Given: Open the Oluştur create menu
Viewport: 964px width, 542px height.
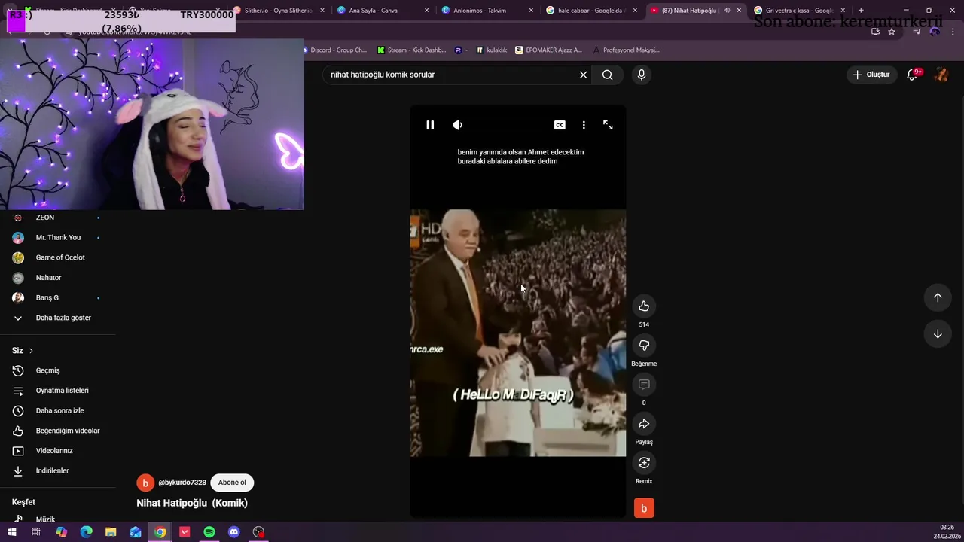Looking at the screenshot, I should (x=871, y=75).
